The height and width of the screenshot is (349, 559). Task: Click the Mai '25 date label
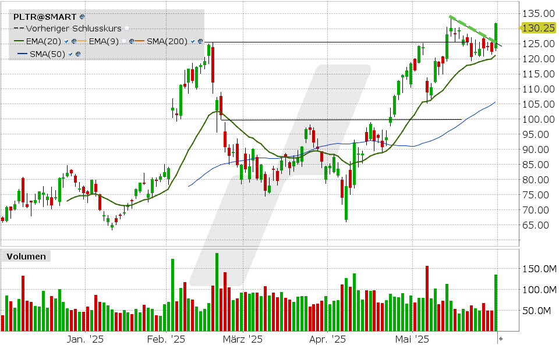(x=412, y=339)
